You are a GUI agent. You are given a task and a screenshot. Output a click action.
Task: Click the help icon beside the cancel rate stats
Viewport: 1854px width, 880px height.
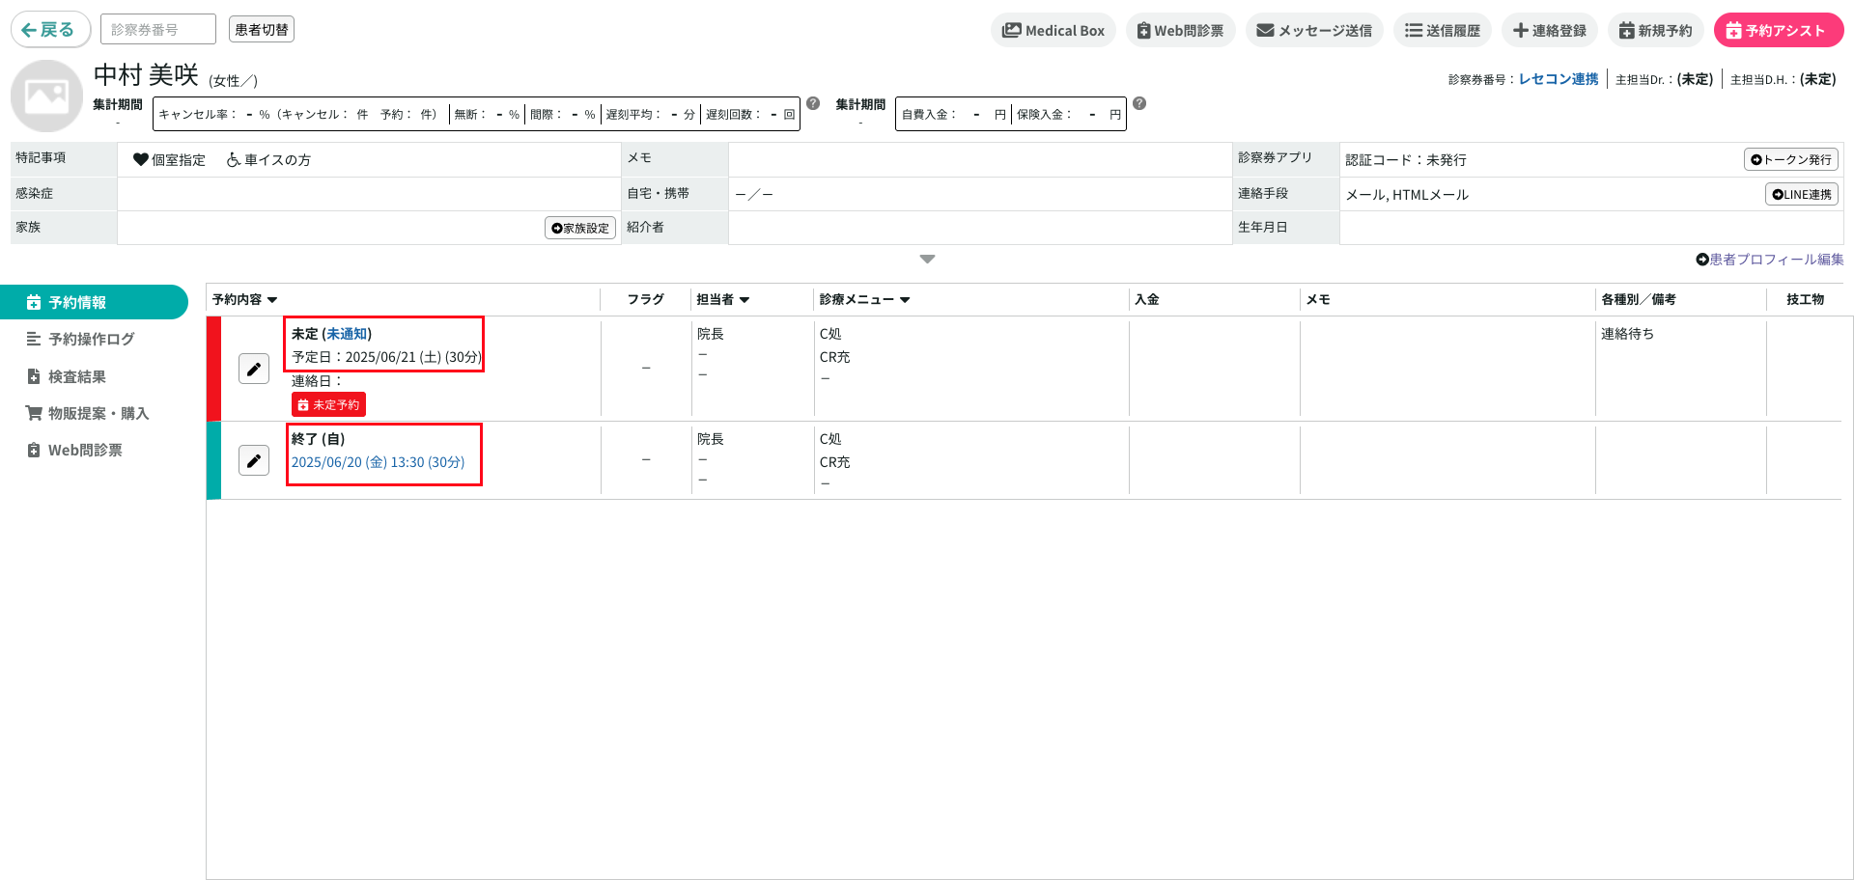click(x=813, y=104)
